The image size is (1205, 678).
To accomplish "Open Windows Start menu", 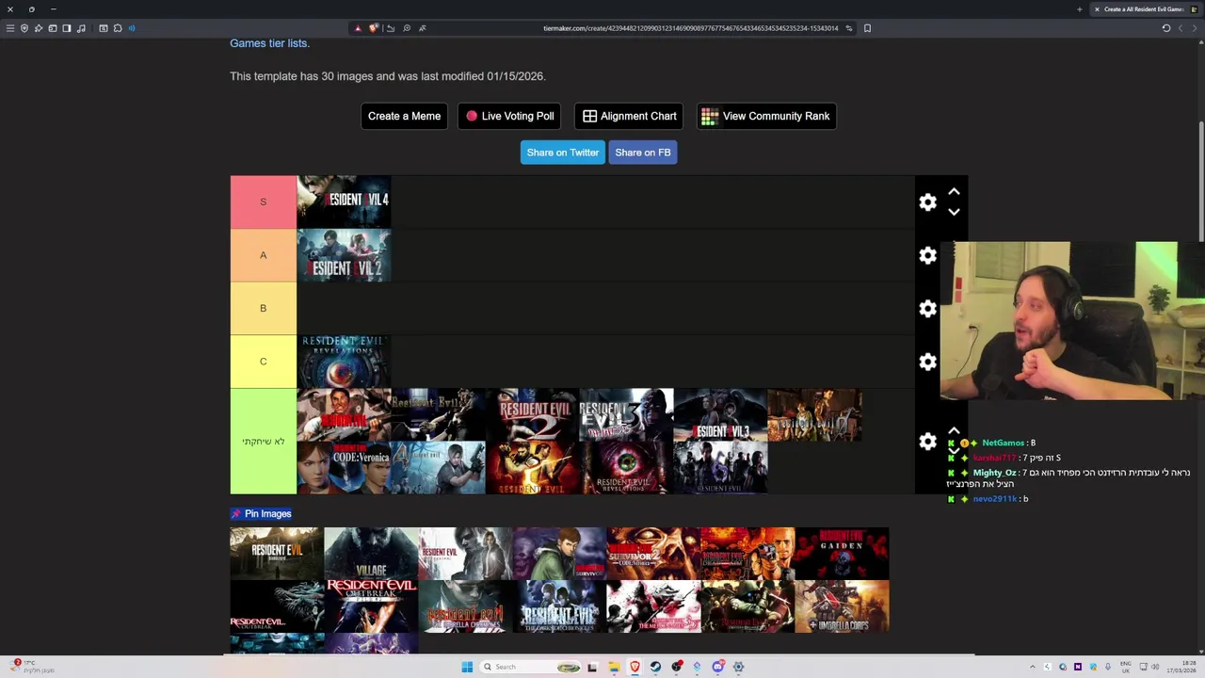I will point(467,667).
